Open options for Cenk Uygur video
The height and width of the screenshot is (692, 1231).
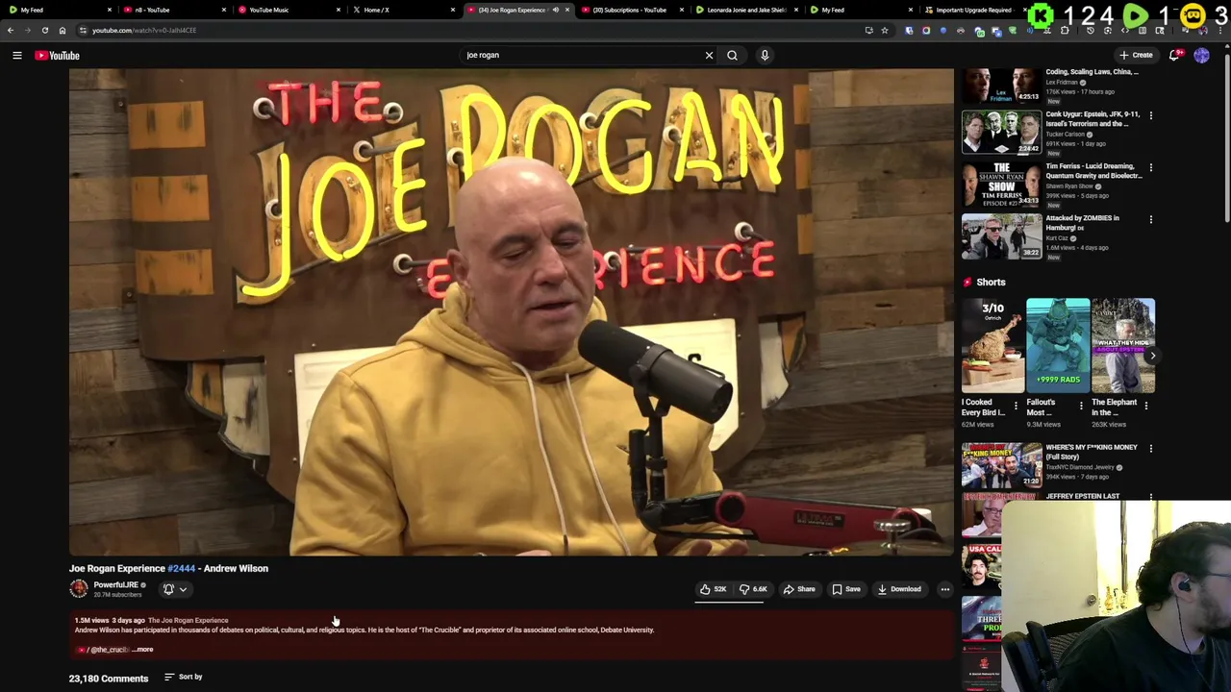pyautogui.click(x=1150, y=115)
